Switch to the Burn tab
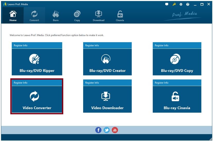Viewport: 213px width, 141px height. pyautogui.click(x=56, y=16)
